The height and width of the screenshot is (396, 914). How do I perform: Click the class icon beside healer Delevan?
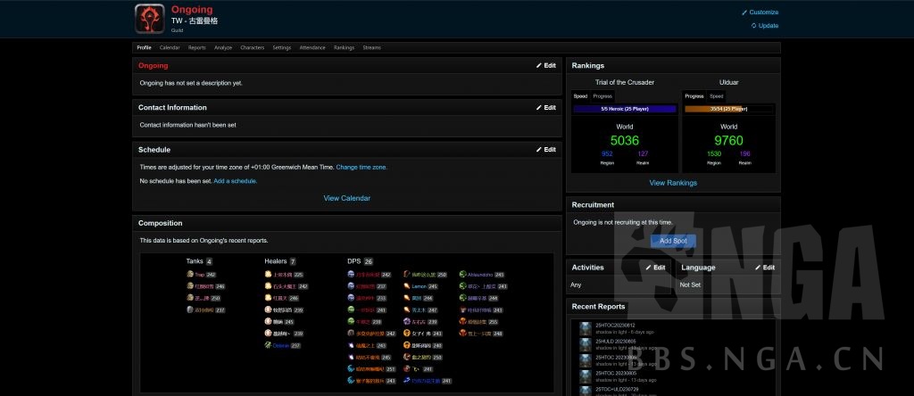click(x=268, y=345)
